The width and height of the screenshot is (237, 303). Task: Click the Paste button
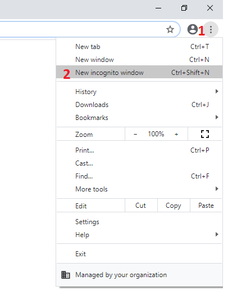[206, 206]
